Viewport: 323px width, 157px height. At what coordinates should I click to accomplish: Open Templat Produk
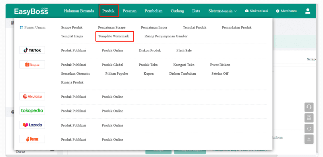click(x=195, y=27)
